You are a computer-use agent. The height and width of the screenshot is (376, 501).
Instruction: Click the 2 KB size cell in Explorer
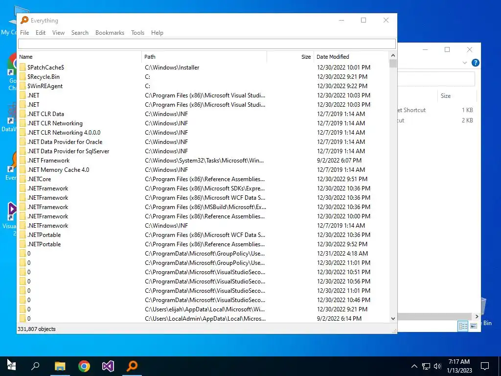click(467, 120)
